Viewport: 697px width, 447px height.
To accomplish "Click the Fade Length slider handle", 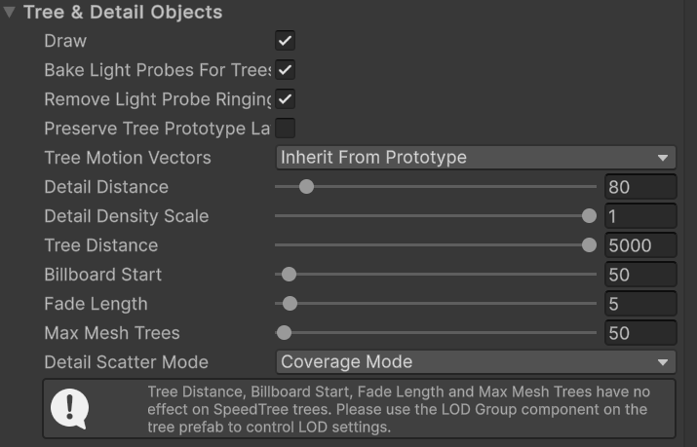I will (x=290, y=304).
